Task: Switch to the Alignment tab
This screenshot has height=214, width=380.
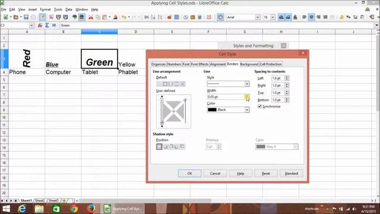Action: (218, 64)
